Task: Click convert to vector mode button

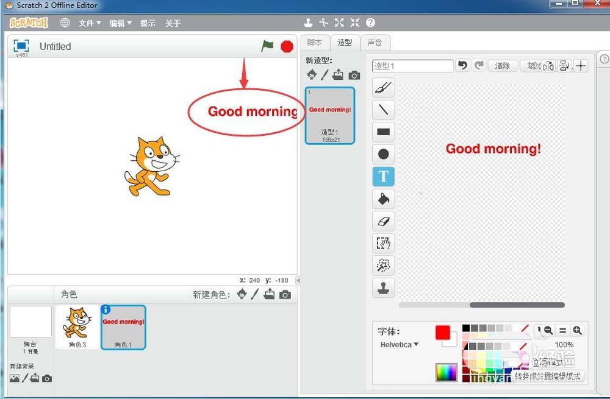Action: tap(548, 376)
